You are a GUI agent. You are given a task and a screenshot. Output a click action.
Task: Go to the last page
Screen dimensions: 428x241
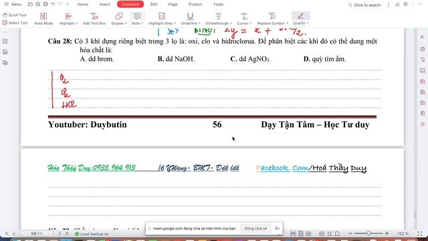67,234
